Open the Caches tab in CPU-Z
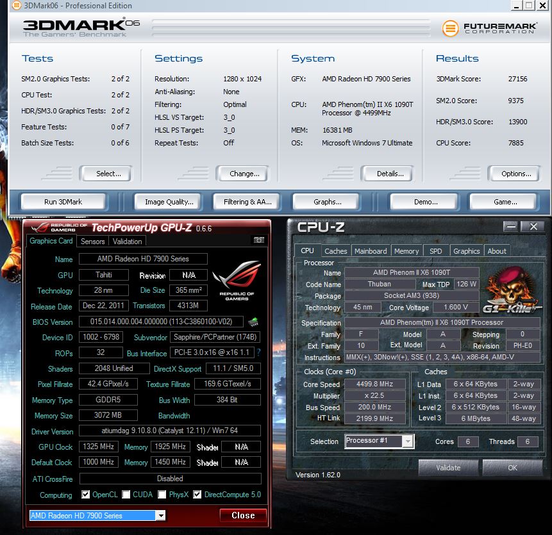Screen dimensions: 552x535 [x=335, y=251]
